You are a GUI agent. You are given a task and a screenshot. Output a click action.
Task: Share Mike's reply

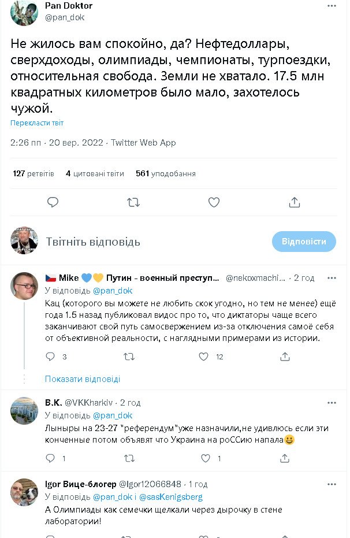point(285,357)
